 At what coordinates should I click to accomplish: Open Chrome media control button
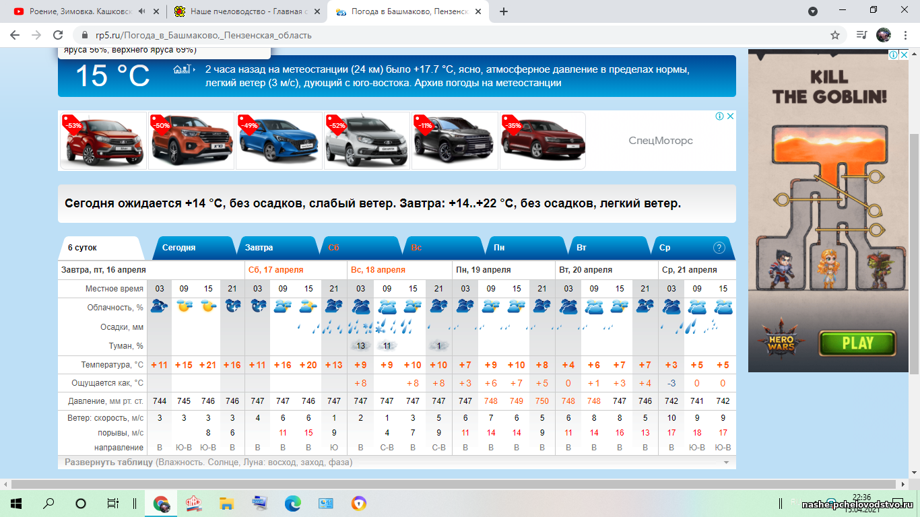[861, 35]
